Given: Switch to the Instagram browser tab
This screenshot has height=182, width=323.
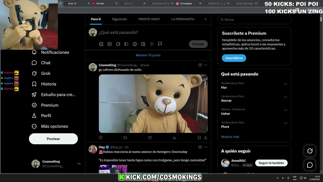Looking at the screenshot, I should [189, 4].
